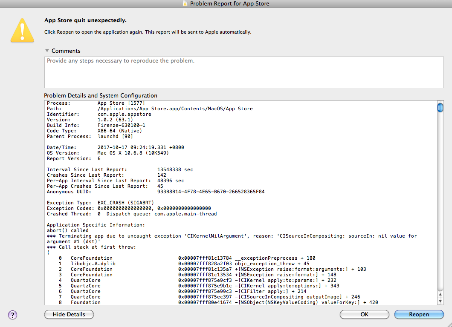Click the 'Problem Details and System Configuration' label
Image resolution: width=452 pixels, height=327 pixels.
point(101,95)
